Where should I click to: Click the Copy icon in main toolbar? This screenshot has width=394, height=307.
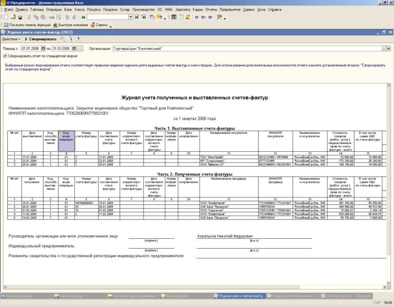[x=36, y=17]
